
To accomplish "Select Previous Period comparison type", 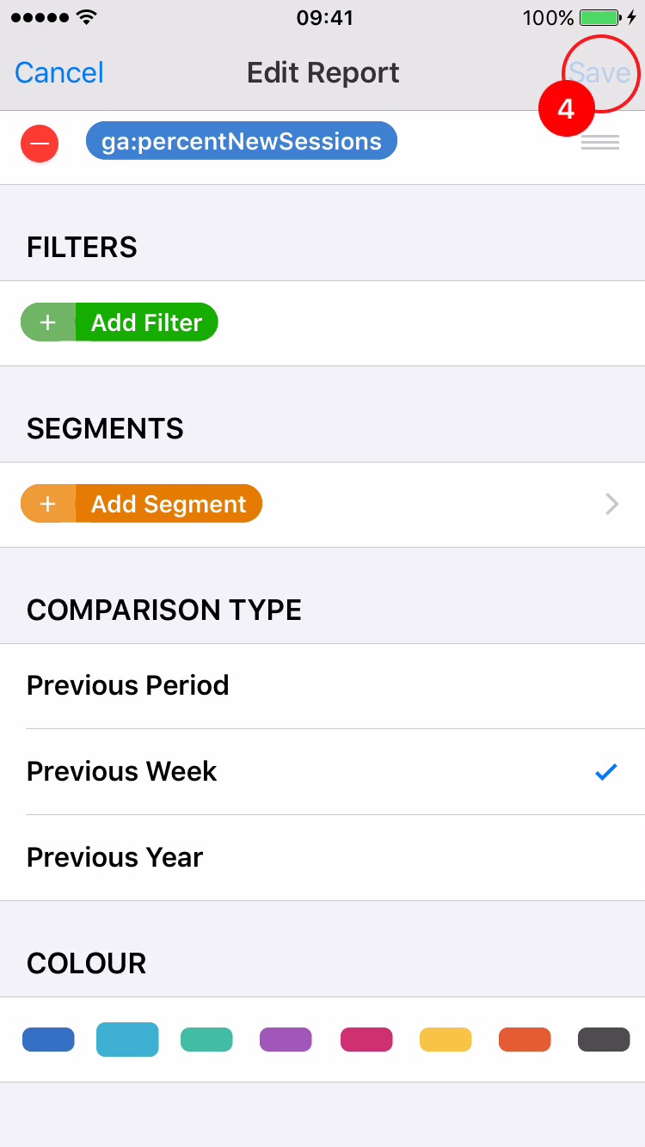I will click(128, 685).
